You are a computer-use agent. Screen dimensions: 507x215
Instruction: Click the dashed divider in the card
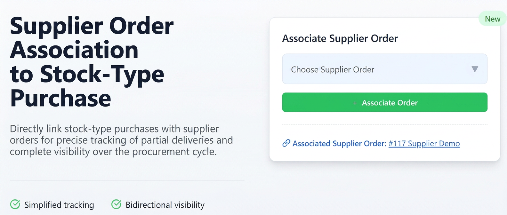(x=385, y=124)
